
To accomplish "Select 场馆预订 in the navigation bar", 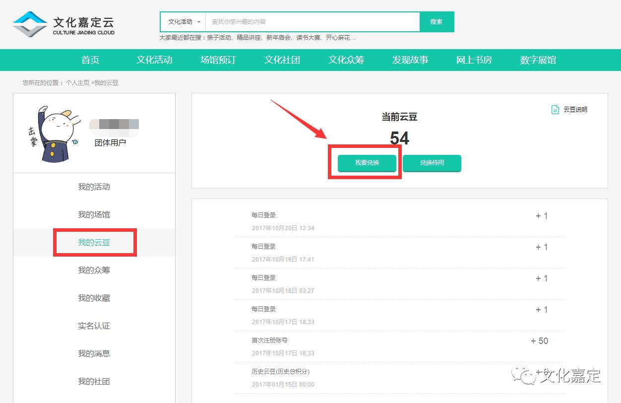I will (218, 60).
